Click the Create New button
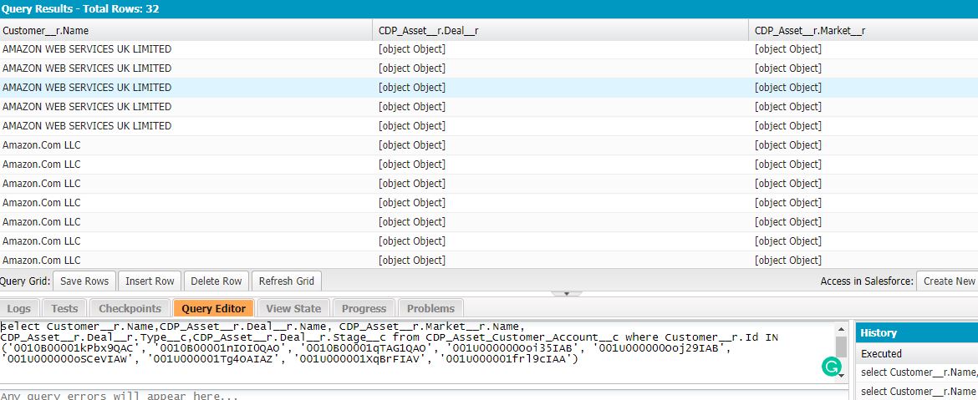 [x=949, y=281]
